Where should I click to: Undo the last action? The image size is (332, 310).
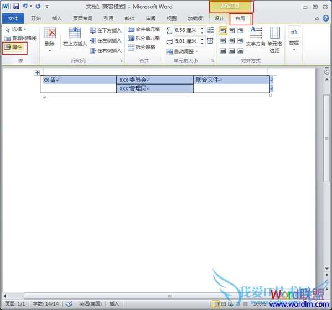click(25, 6)
